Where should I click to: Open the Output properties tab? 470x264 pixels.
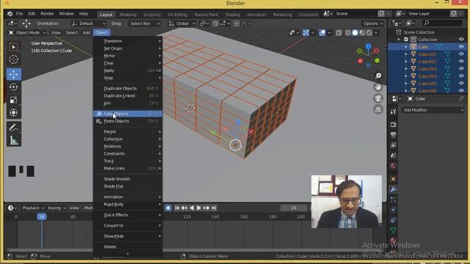(394, 135)
